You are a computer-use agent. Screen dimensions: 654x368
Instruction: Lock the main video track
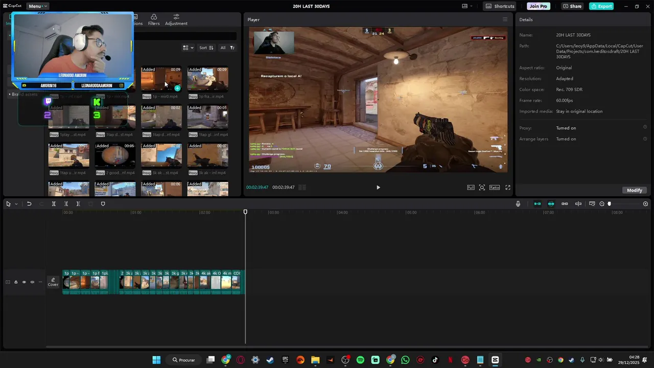click(x=16, y=282)
